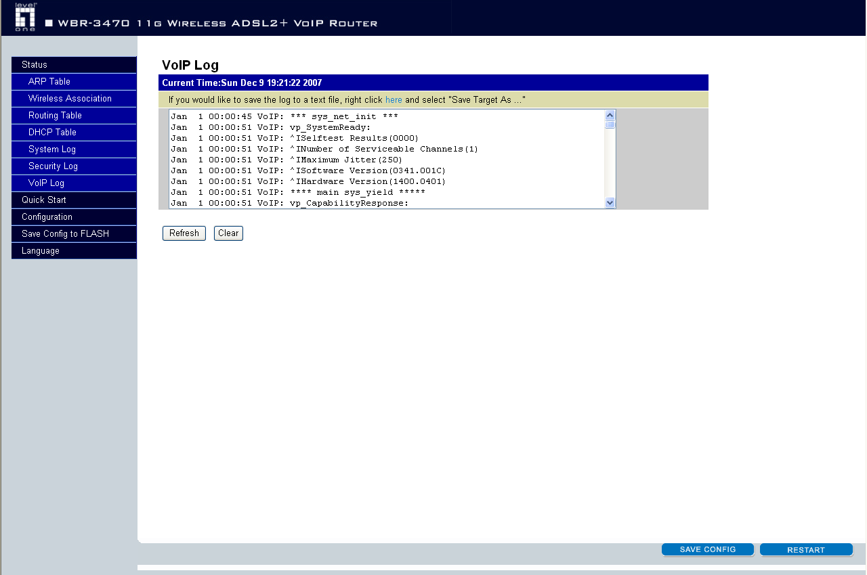Open the Language menu item

(74, 251)
